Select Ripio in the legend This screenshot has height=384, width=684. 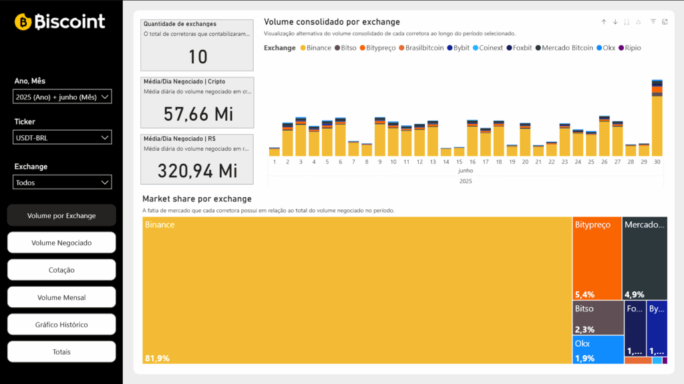coord(630,48)
